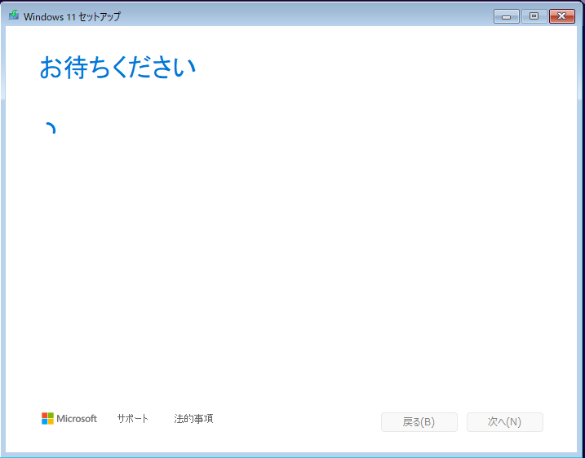Click the four-colored Microsoft logo squares

(47, 418)
